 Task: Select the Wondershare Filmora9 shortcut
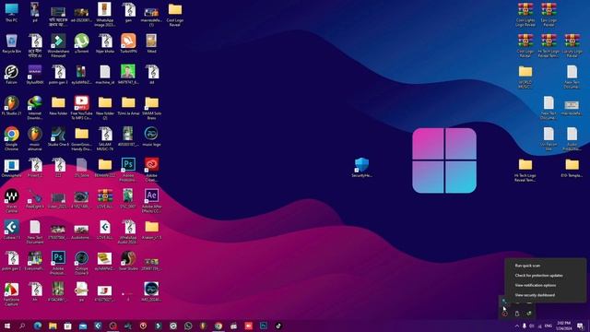point(58,46)
